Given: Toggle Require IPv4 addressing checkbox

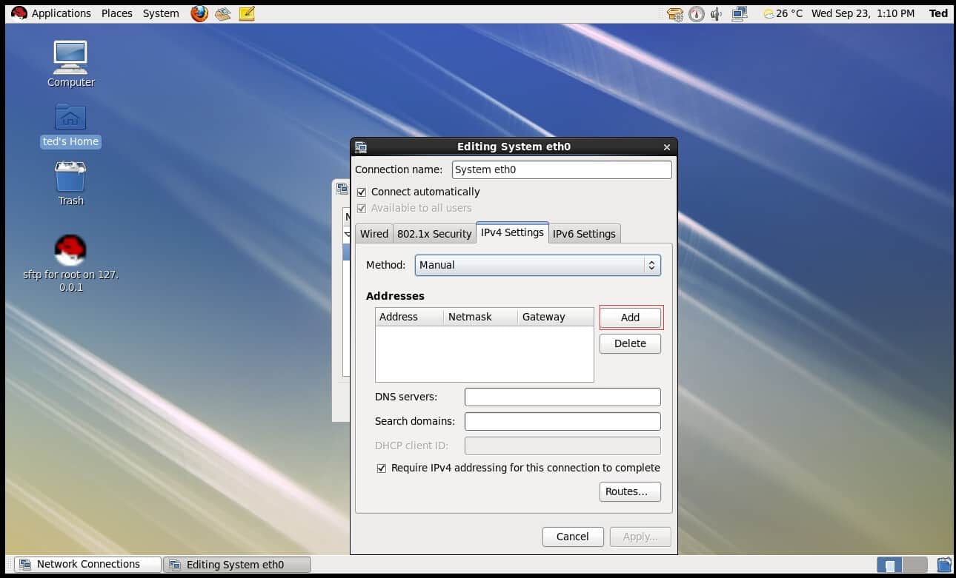Looking at the screenshot, I should coord(382,468).
